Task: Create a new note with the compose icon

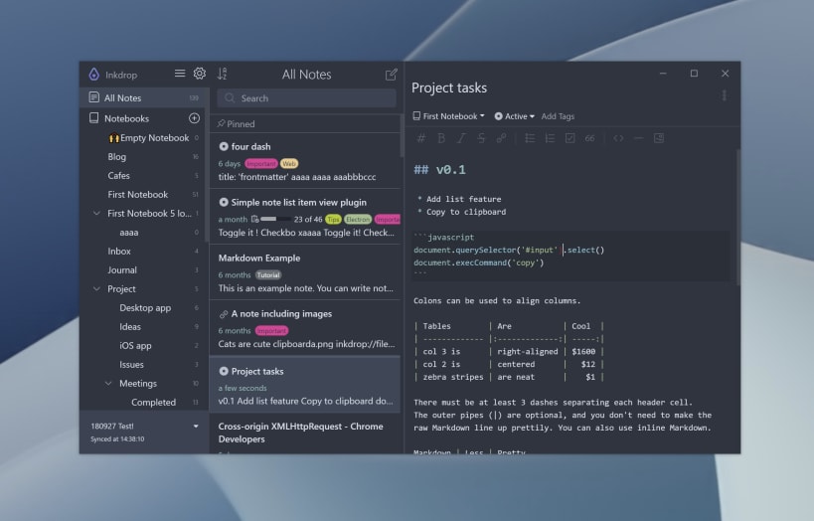Action: coord(391,75)
